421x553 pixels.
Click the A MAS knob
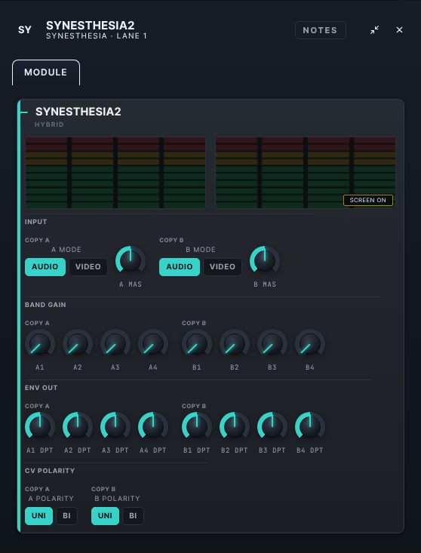tap(131, 260)
